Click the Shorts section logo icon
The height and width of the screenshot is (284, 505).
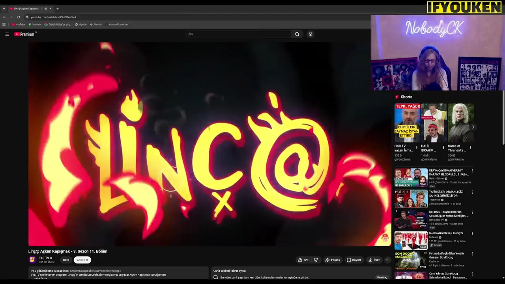pyautogui.click(x=397, y=97)
